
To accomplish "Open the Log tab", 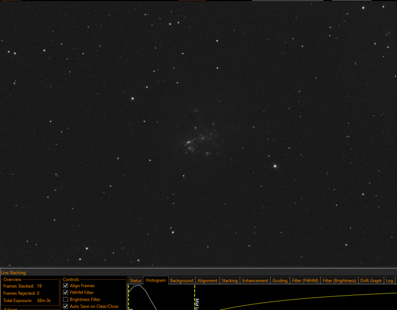I will click(390, 281).
